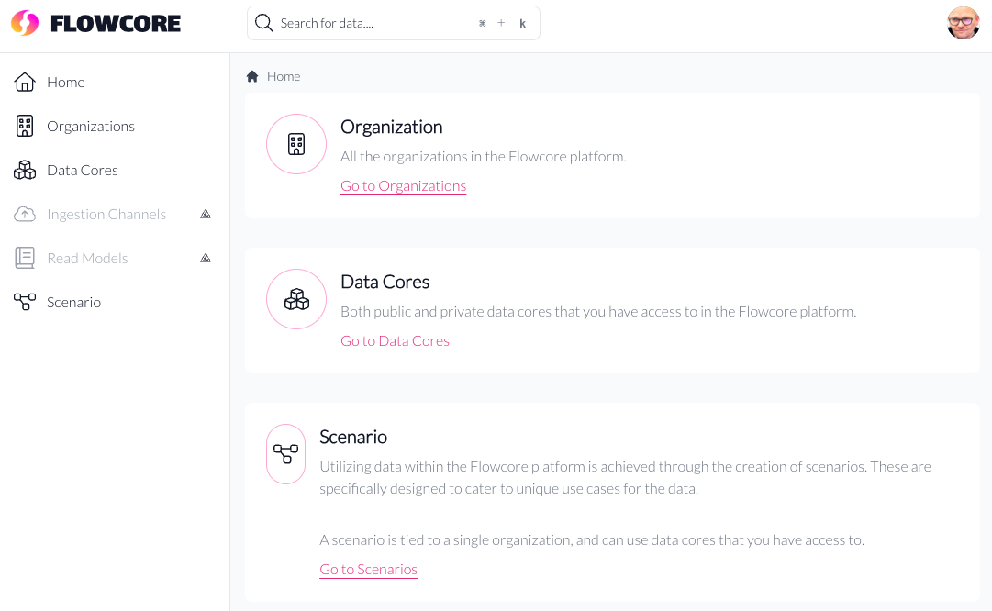Click the Organization card circular icon

click(296, 144)
